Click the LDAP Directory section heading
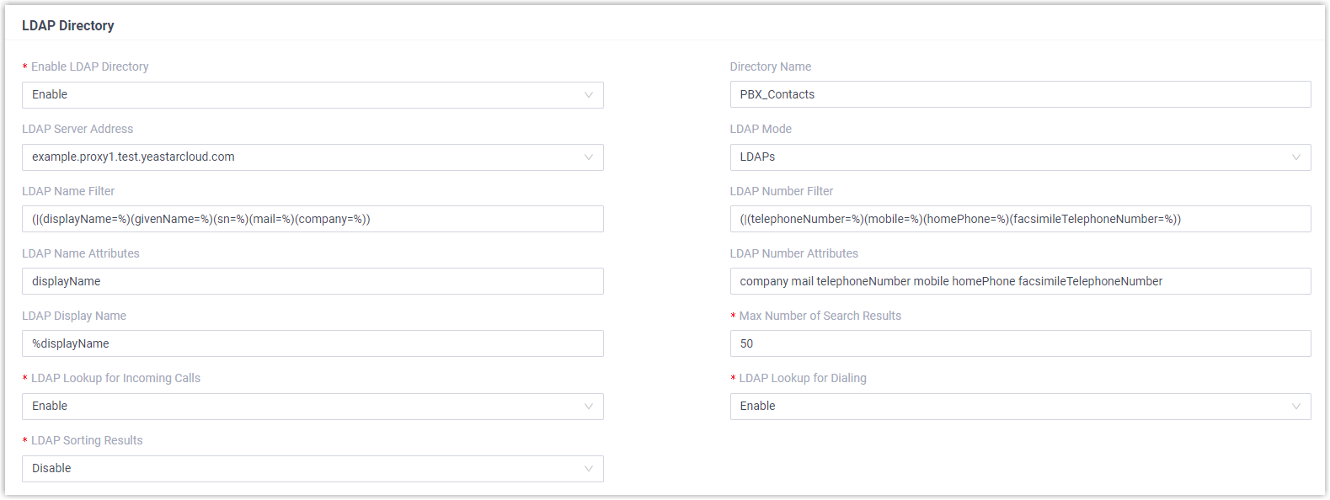 tap(68, 25)
